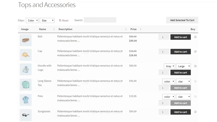
Task: Click the Reset filters icon
Action: point(60,20)
